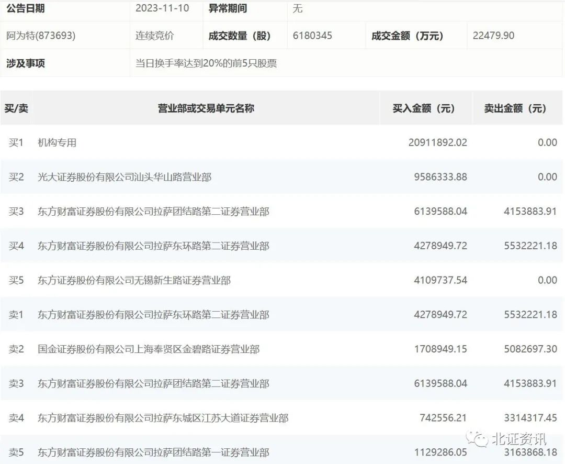This screenshot has height=464, width=565.
Task: Select the 买3 row label
Action: [x=16, y=211]
